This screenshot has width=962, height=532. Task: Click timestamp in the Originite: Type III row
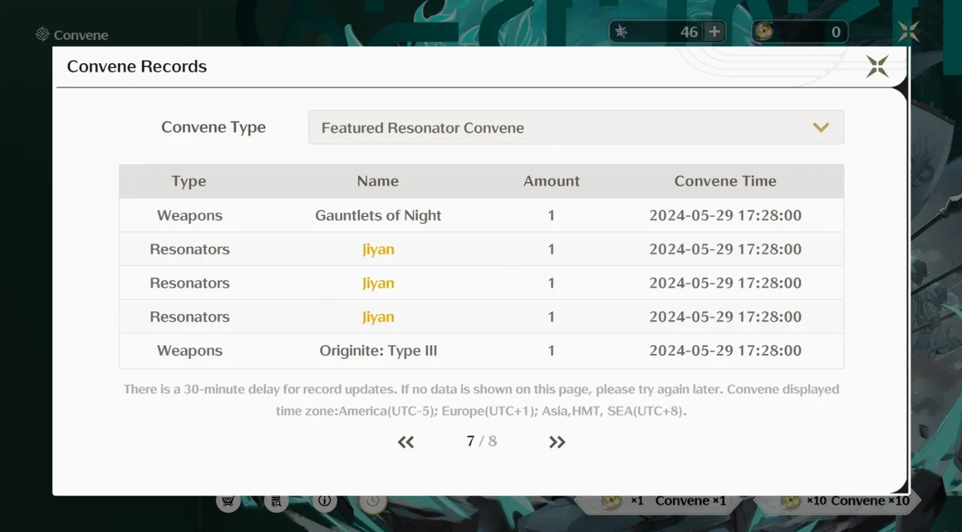click(x=726, y=351)
